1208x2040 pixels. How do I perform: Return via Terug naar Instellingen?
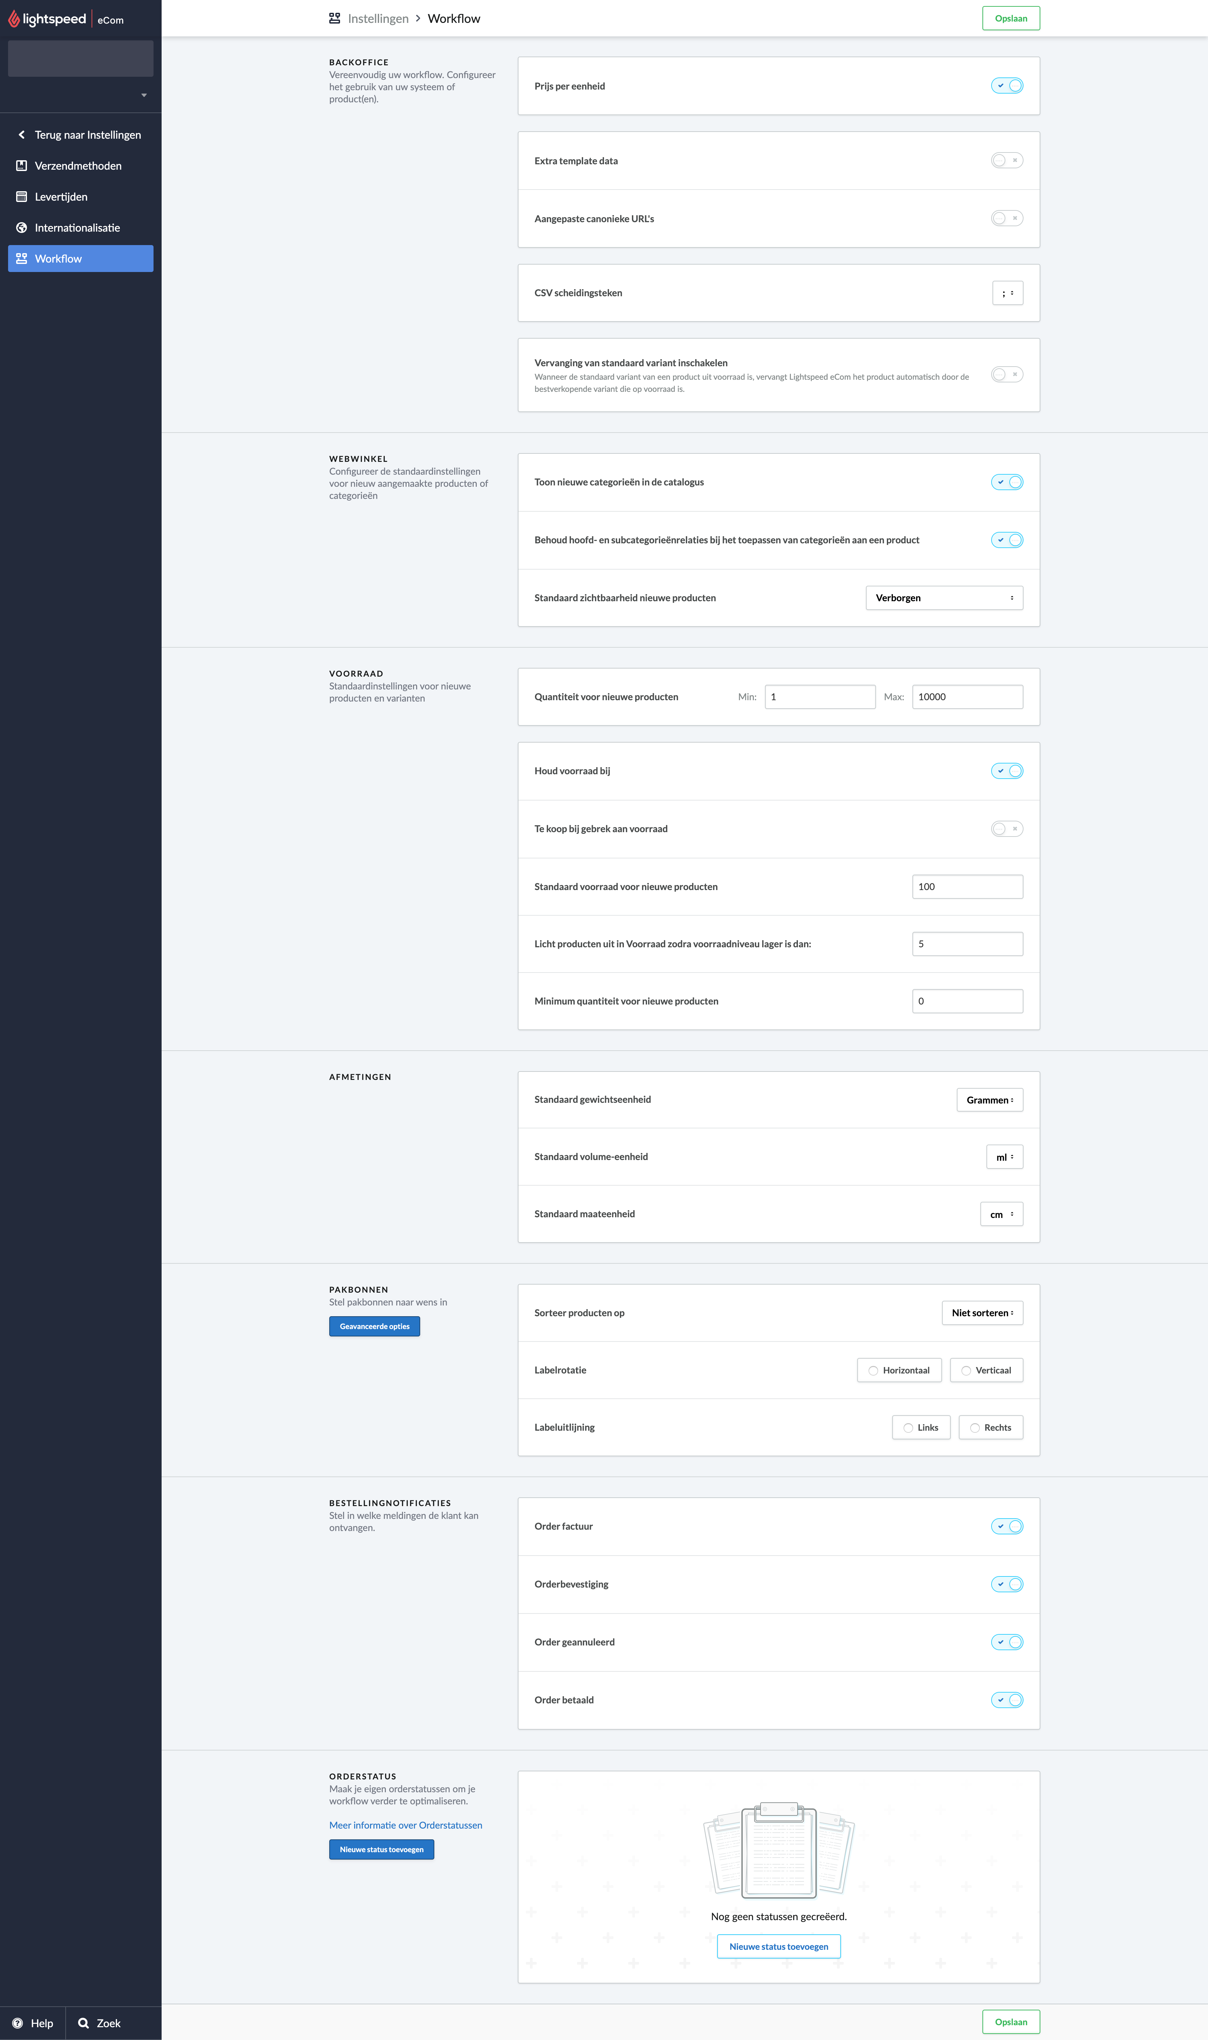click(80, 135)
